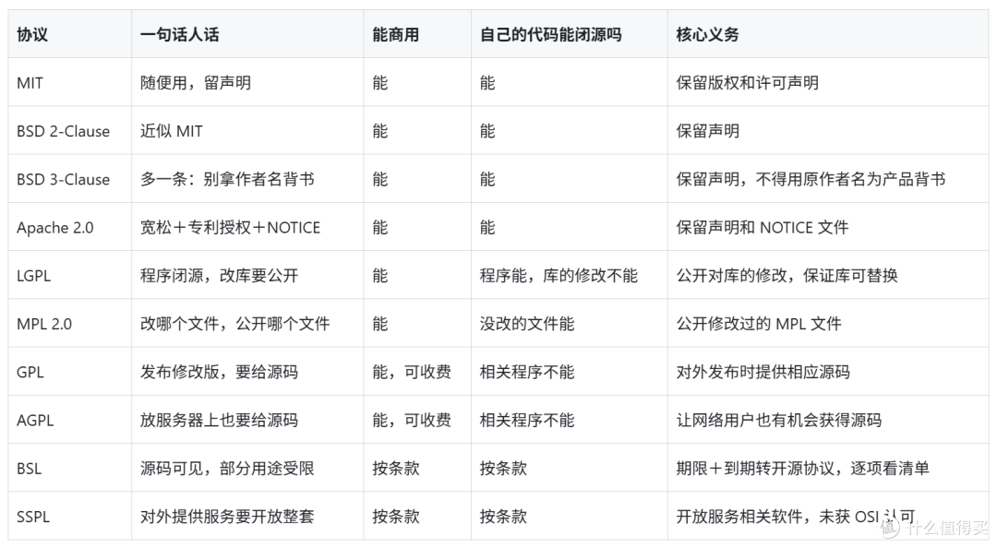Viewport: 997px width, 548px height.
Task: Click "相关程序不能" in the GPL row
Action: click(x=526, y=372)
